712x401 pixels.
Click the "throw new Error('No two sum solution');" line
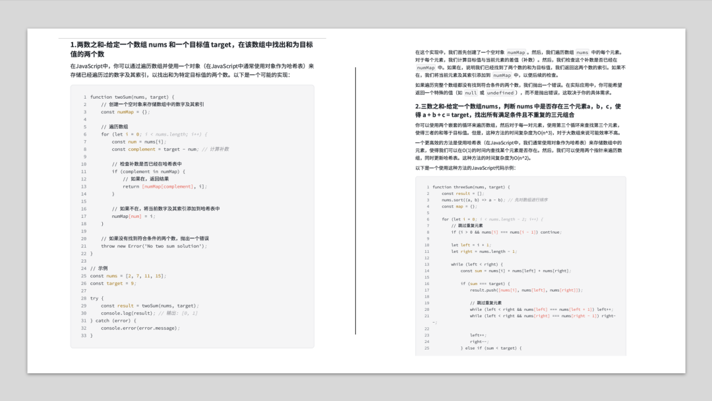154,246
